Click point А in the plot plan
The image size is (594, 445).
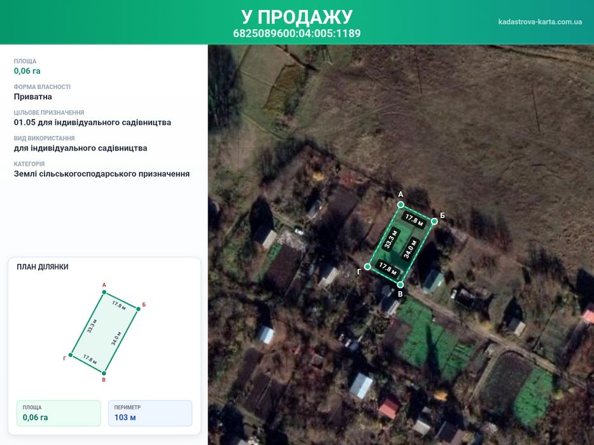104,292
